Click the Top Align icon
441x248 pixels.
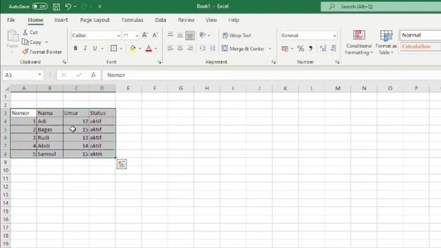[170, 35]
